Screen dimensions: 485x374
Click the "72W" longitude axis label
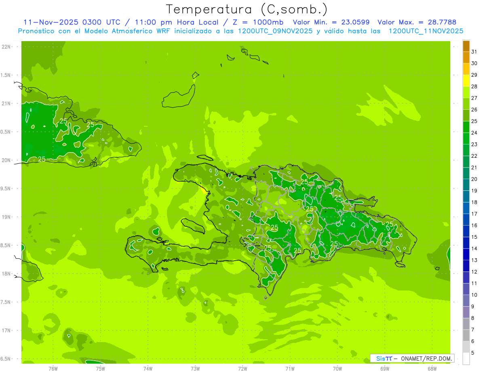click(x=242, y=369)
